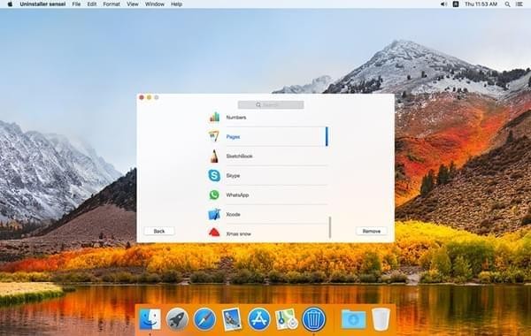The width and height of the screenshot is (531, 336).
Task: Choose the Skype icon in list
Action: 214,175
